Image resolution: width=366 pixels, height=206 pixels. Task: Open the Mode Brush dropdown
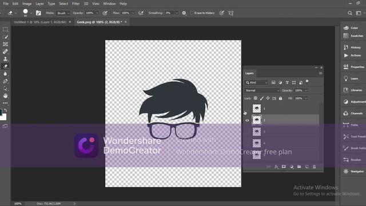click(x=63, y=13)
